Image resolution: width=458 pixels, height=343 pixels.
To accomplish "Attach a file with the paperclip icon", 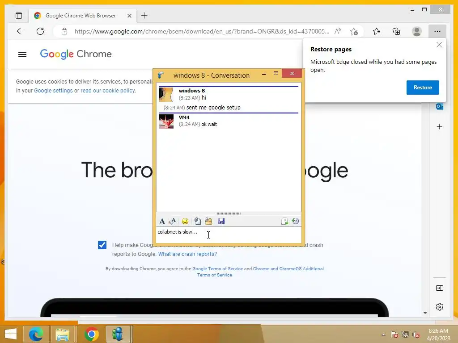I will pos(197,222).
